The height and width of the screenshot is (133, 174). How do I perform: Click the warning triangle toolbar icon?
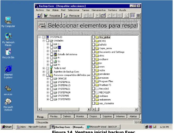(91, 16)
